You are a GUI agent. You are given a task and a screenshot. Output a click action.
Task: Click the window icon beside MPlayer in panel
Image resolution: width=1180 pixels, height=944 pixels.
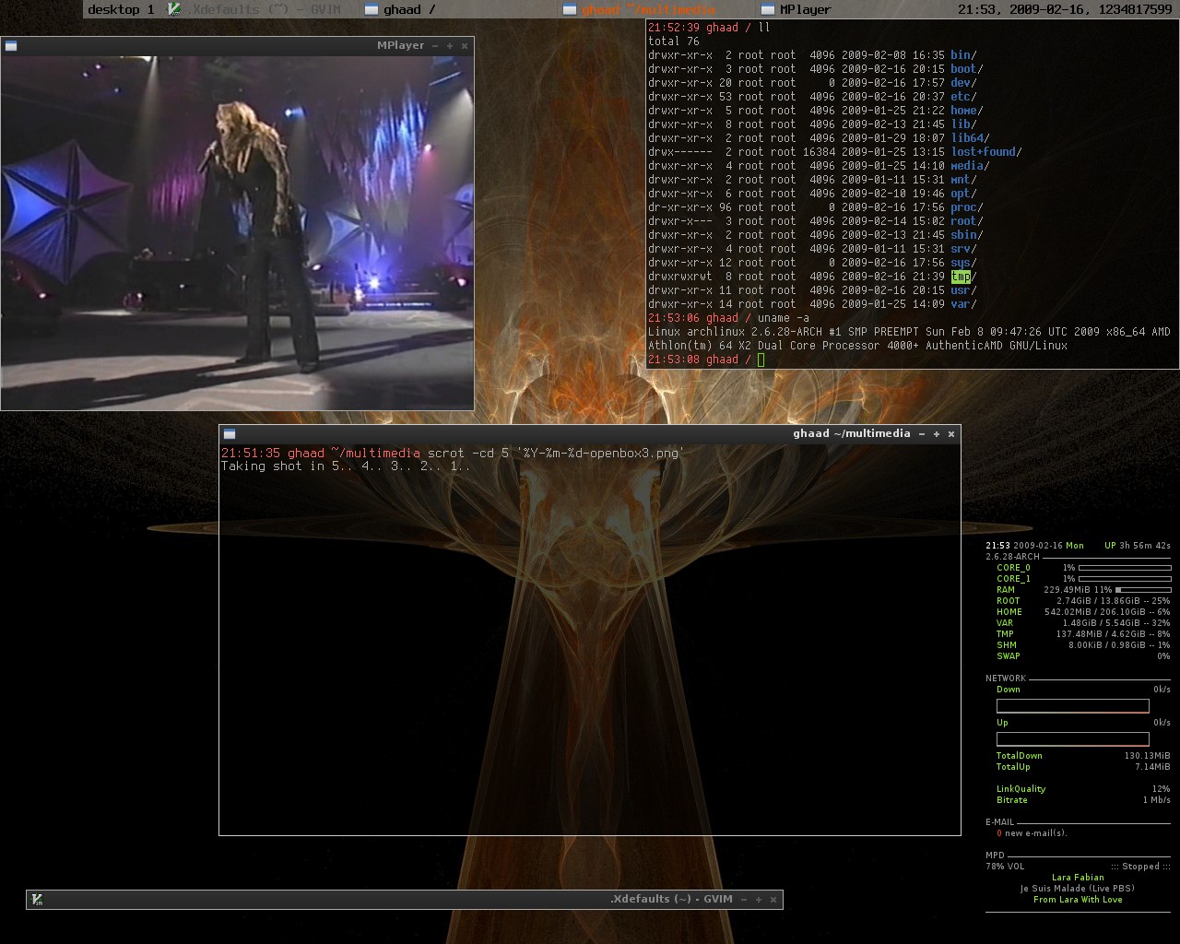click(x=766, y=9)
